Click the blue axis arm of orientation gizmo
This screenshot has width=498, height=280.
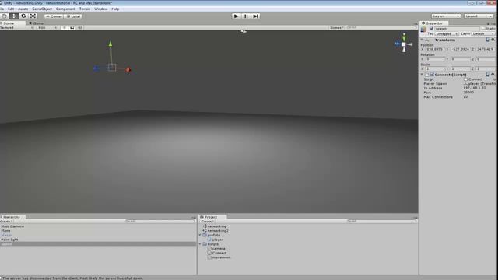[398, 44]
